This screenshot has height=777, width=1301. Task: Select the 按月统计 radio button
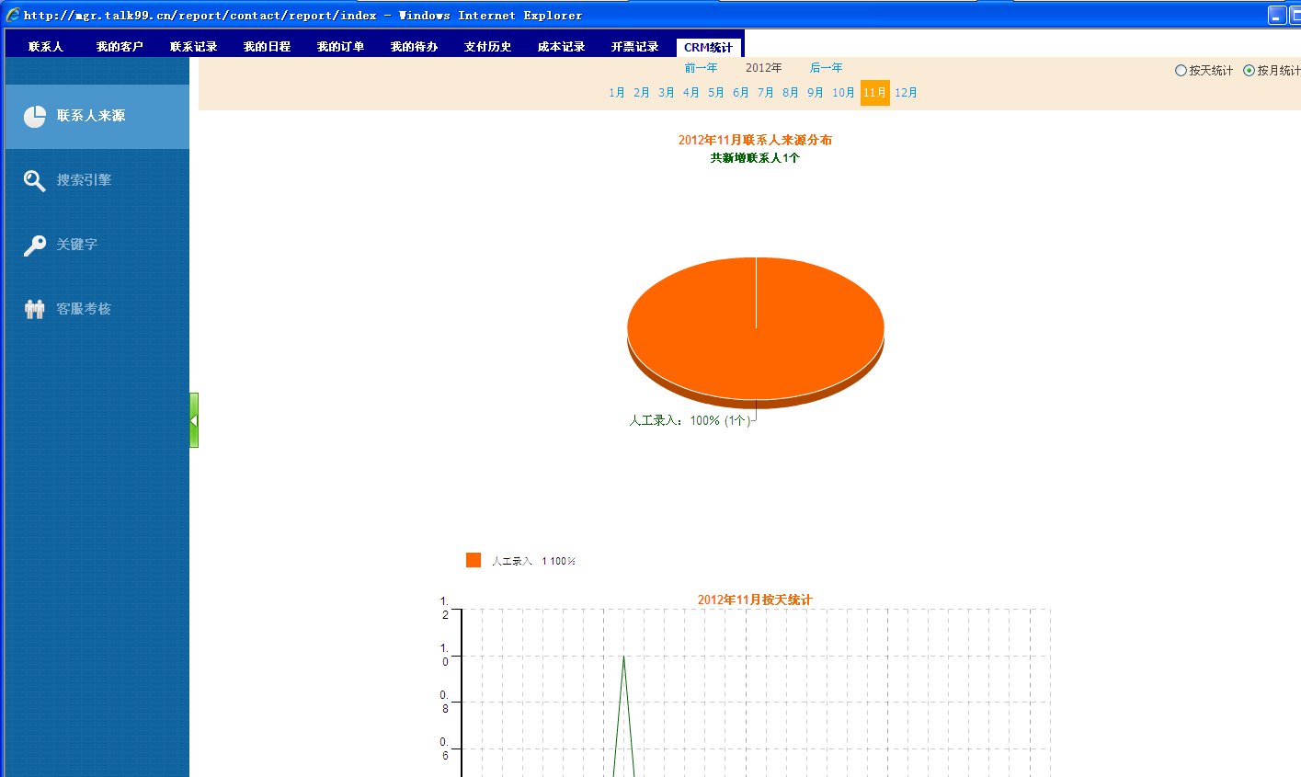(x=1249, y=71)
